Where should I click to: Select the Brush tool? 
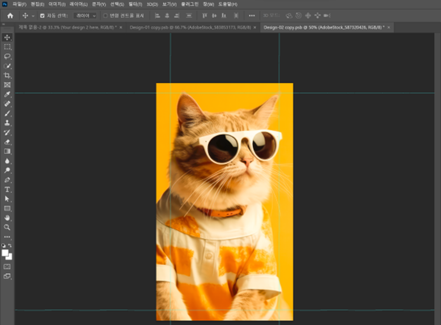click(8, 113)
